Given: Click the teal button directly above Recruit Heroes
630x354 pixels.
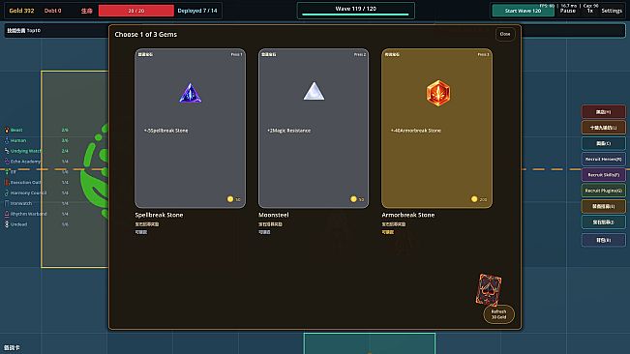Looking at the screenshot, I should 603,143.
